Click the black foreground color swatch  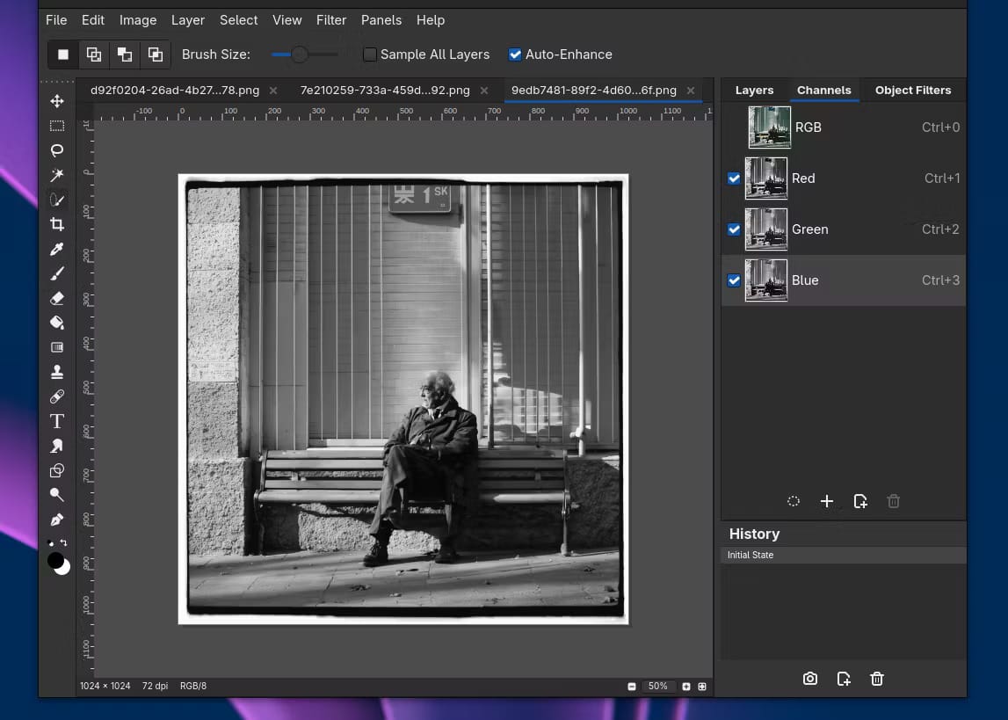[55, 560]
